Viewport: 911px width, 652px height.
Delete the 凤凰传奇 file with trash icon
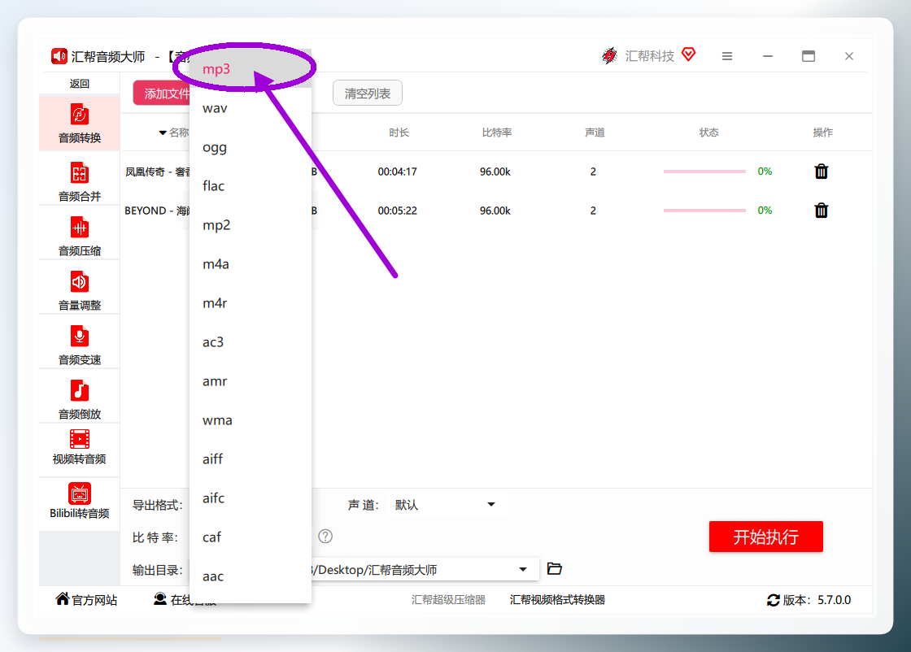click(821, 172)
